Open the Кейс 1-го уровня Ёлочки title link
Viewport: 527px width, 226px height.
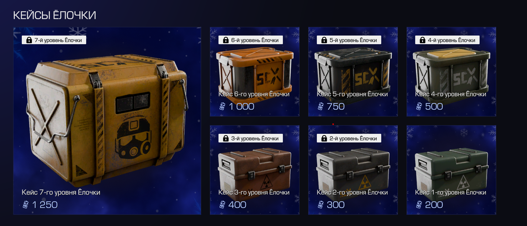tap(451, 192)
